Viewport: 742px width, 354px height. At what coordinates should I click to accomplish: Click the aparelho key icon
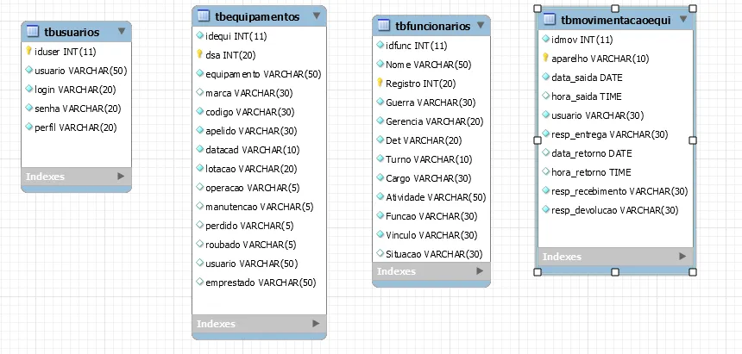click(545, 59)
